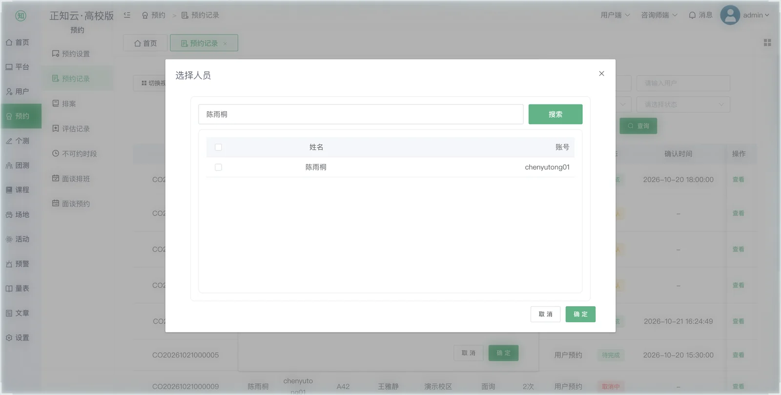Click the admin avatar icon
Image resolution: width=781 pixels, height=395 pixels.
click(730, 15)
